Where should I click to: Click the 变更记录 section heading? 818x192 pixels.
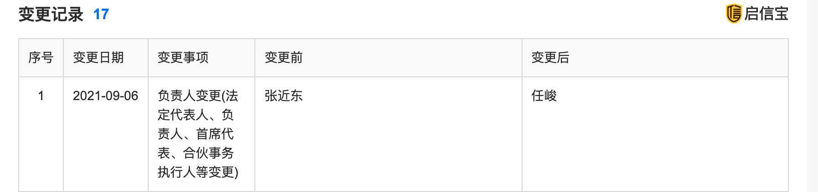point(51,15)
